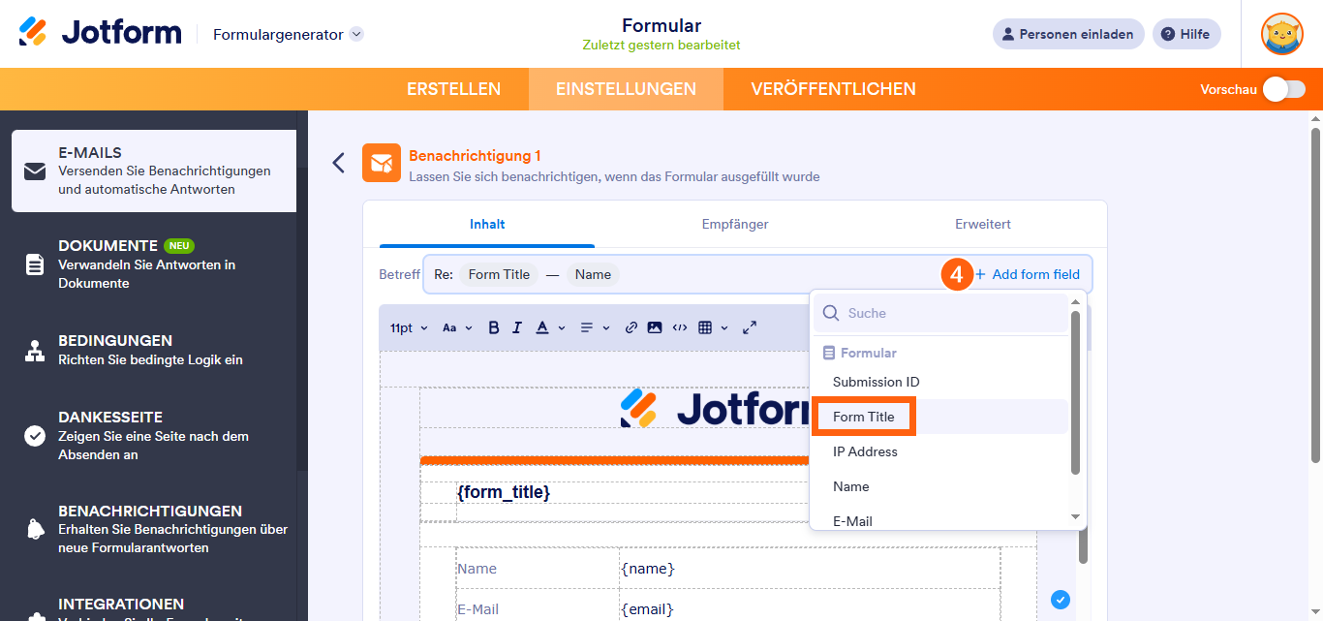Open the text color picker
The width and height of the screenshot is (1323, 621).
[x=548, y=327]
